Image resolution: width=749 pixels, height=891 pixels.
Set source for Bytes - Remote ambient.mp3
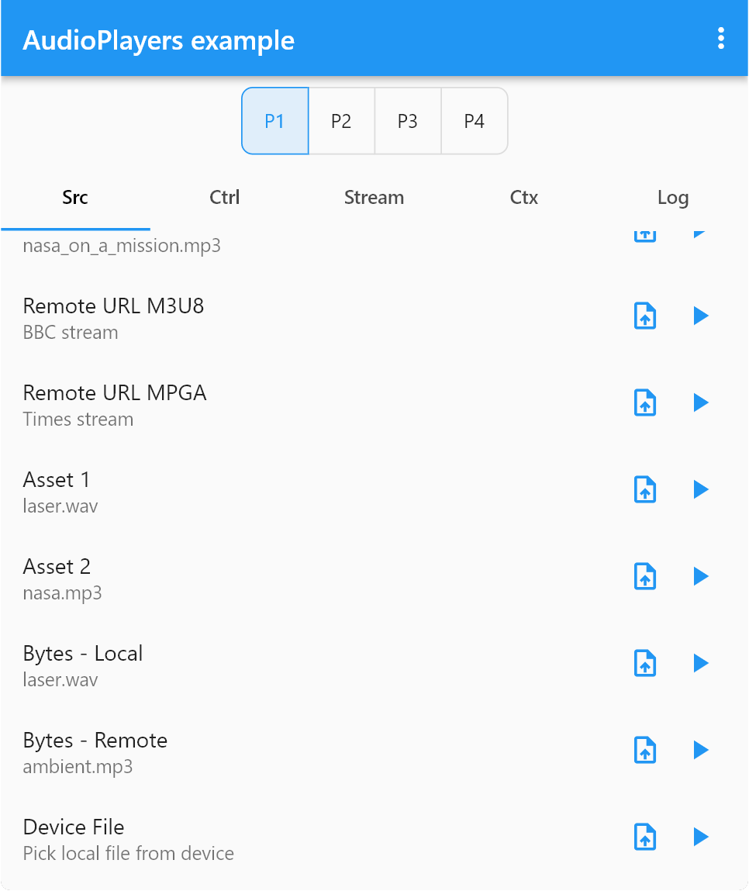[x=644, y=750]
